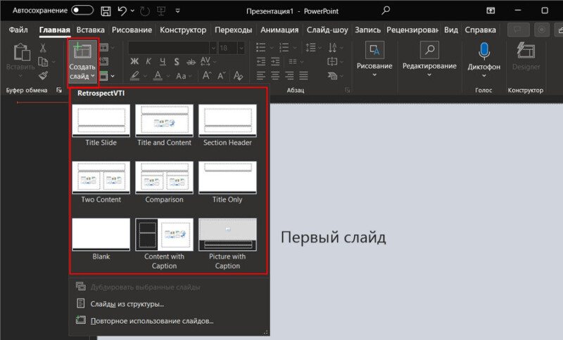The image size is (563, 340).
Task: Open the Файл tab
Action: click(x=18, y=30)
